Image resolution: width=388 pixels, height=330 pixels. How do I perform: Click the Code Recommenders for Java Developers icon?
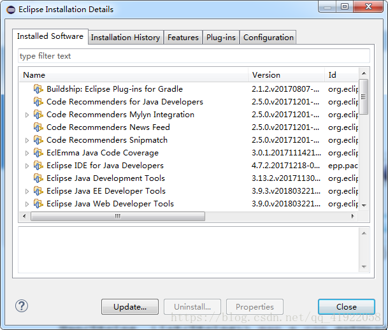pos(38,102)
